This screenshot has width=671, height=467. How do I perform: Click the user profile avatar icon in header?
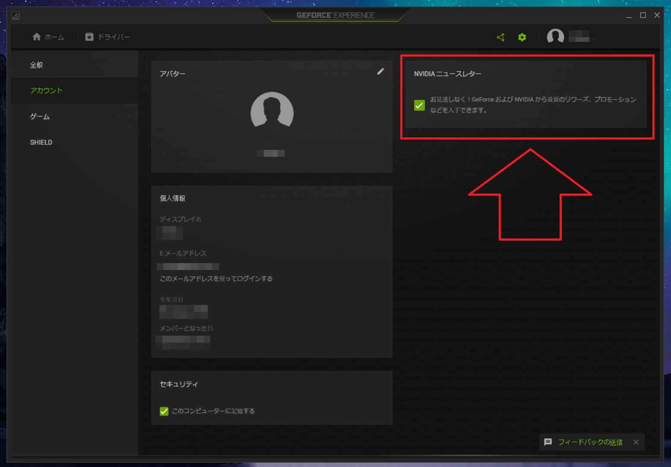point(555,37)
